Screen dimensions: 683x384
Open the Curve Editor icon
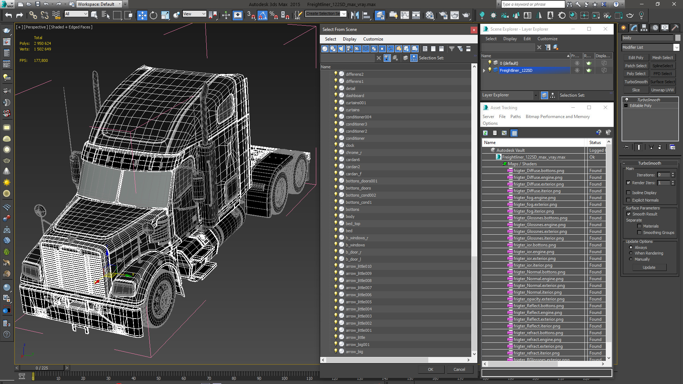[405, 15]
